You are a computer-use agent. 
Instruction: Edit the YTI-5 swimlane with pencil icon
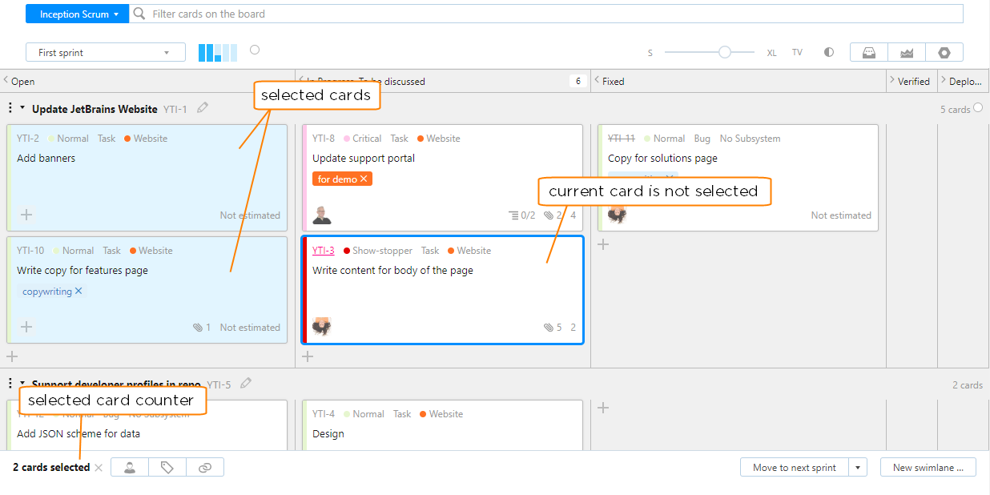(x=246, y=383)
